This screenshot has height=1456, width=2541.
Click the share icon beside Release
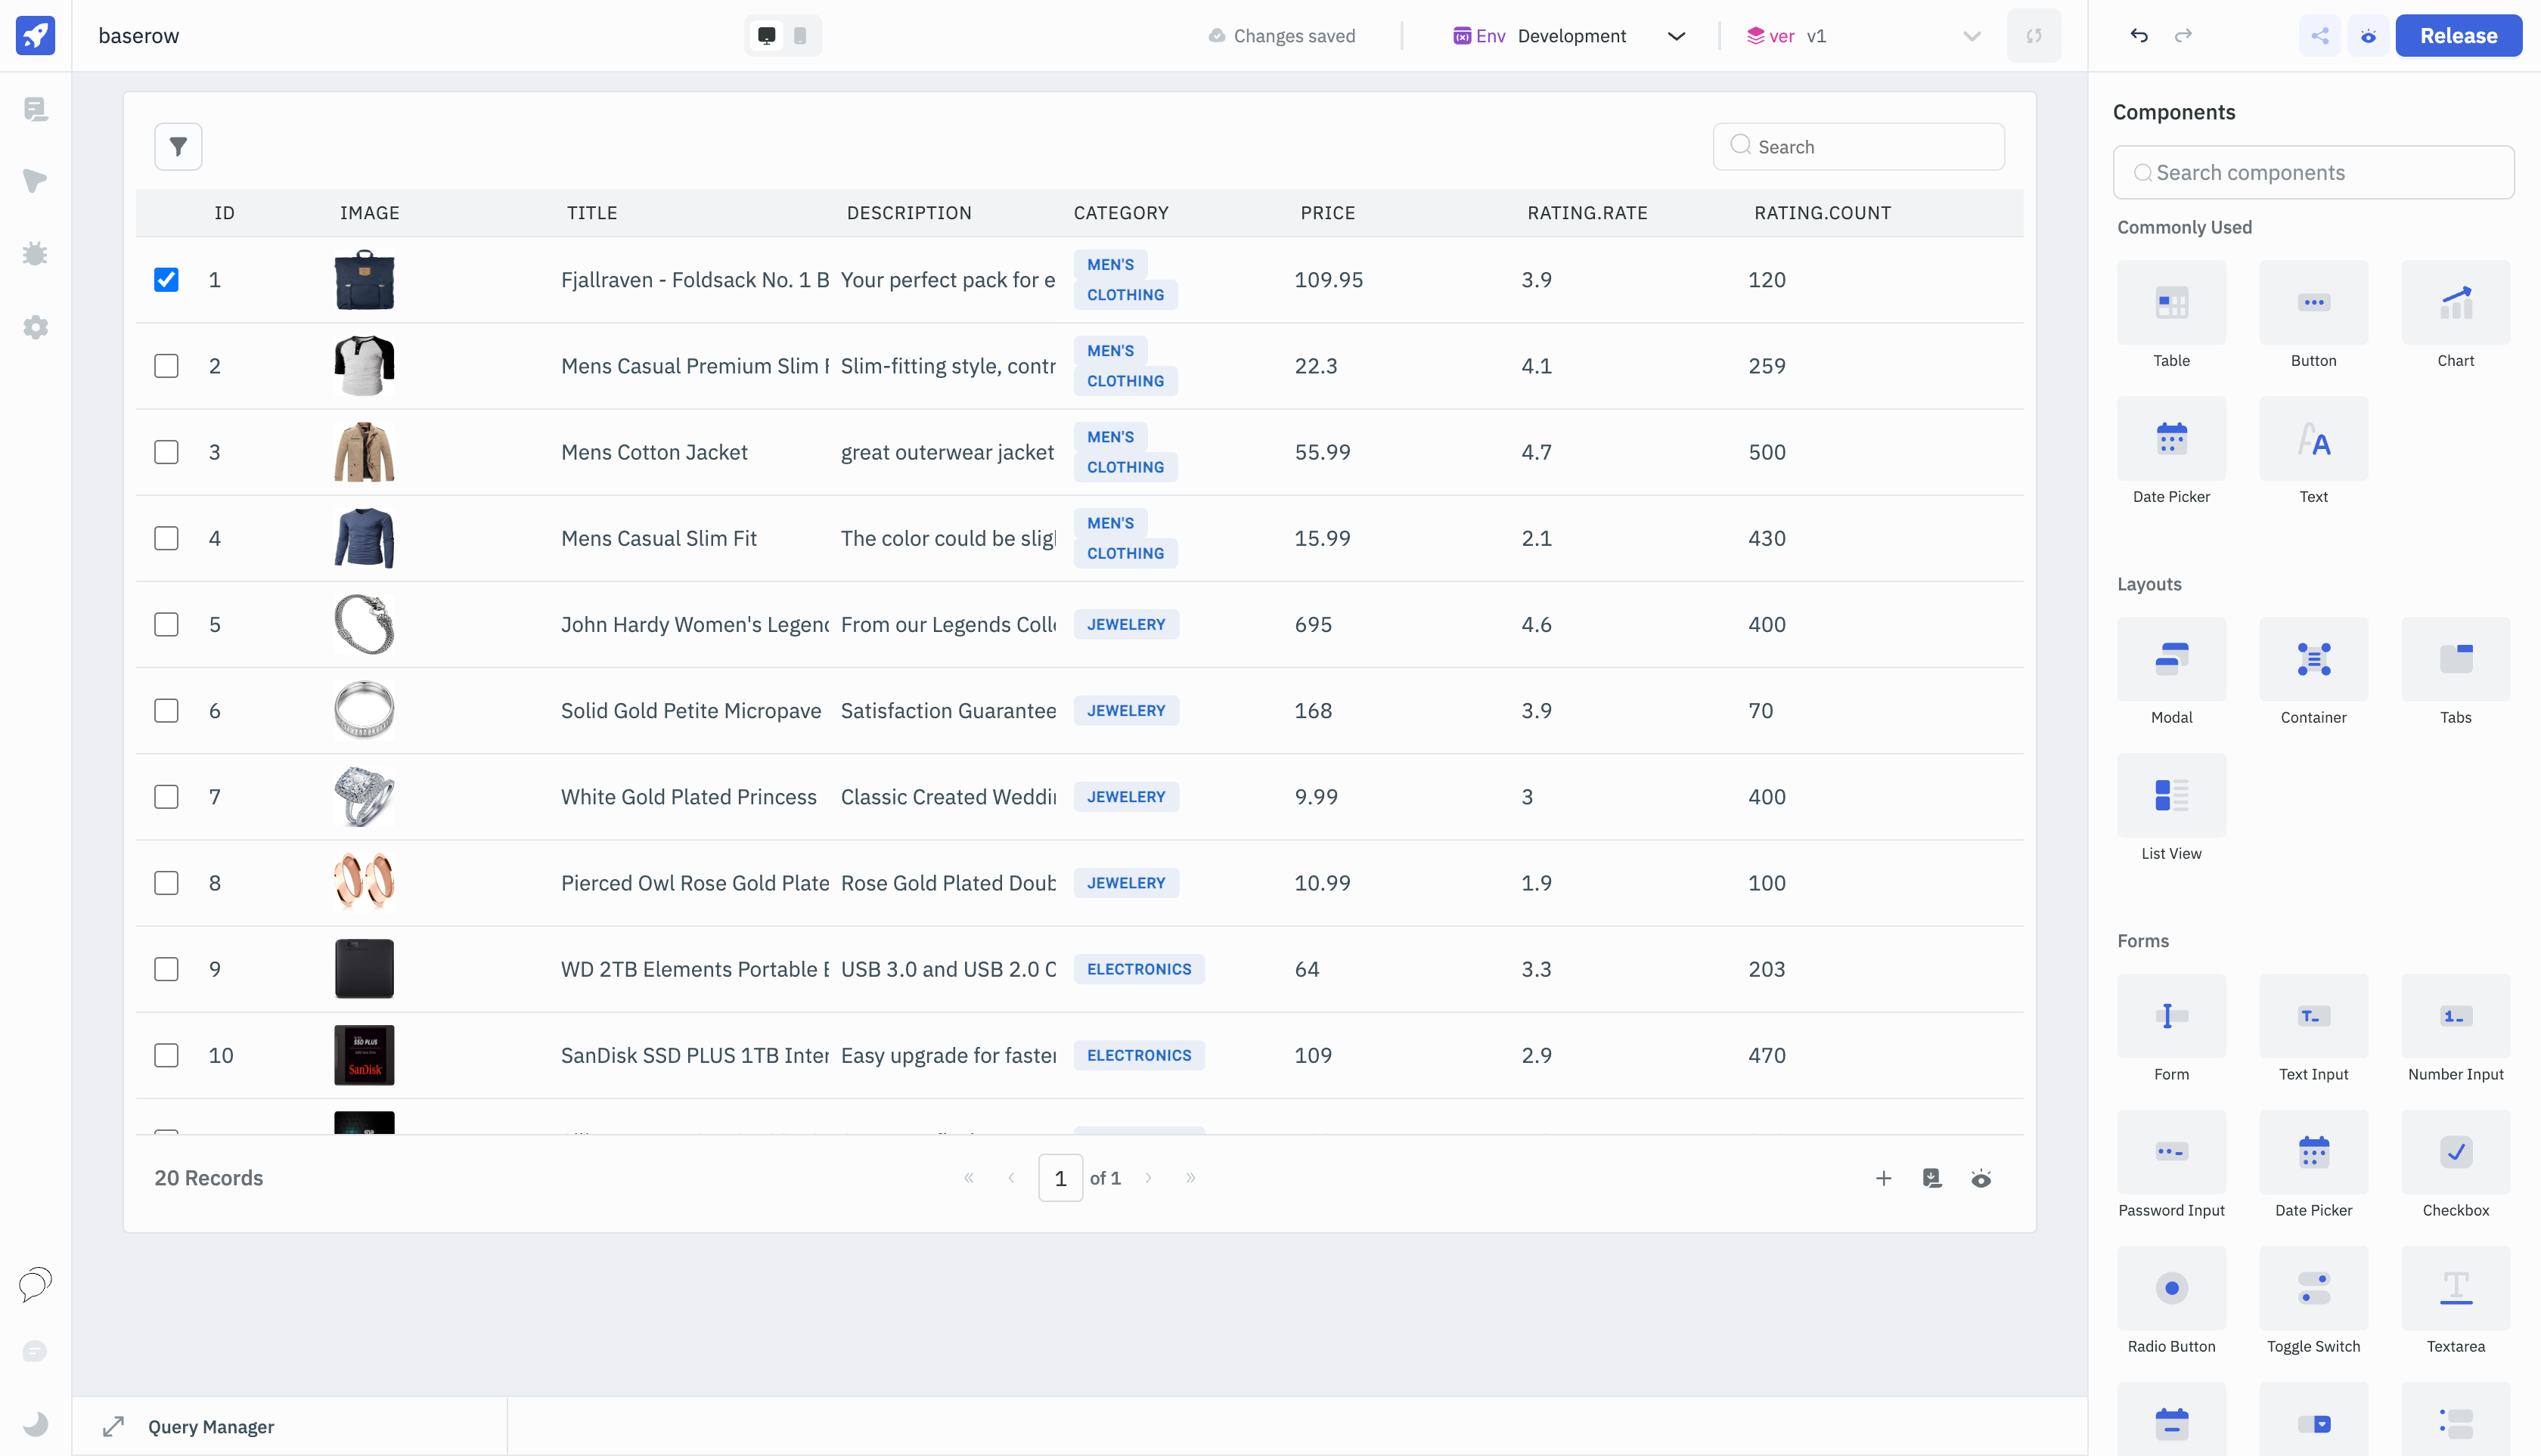click(x=2319, y=36)
